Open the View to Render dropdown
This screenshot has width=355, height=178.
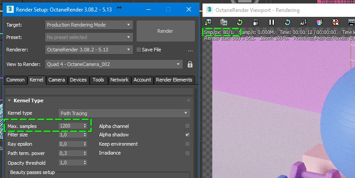pos(113,64)
